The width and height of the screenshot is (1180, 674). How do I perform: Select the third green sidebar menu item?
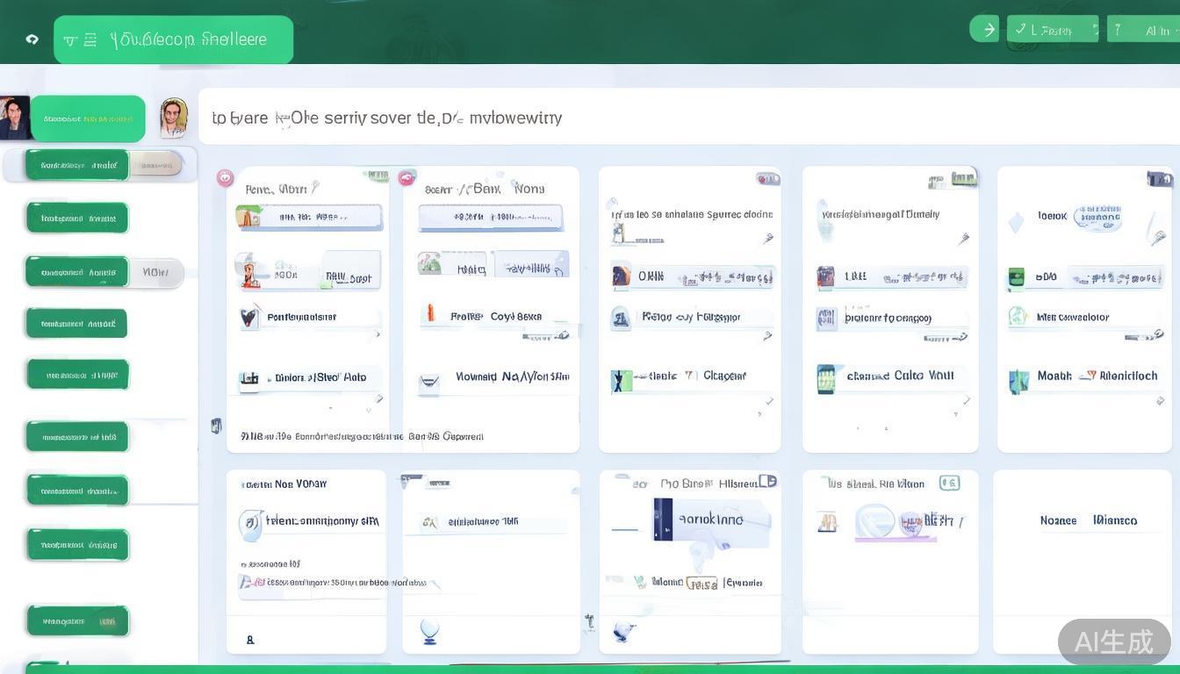[x=77, y=272]
